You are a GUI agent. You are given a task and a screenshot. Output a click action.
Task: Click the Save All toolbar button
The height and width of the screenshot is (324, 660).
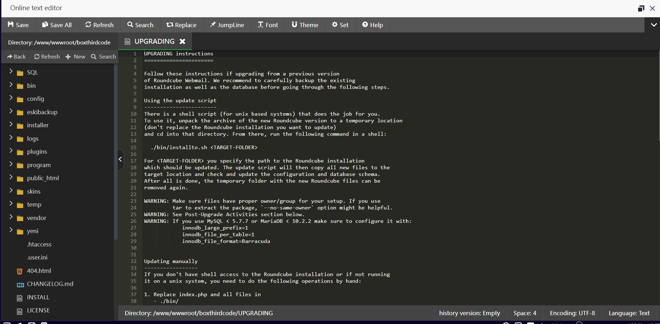(x=57, y=25)
